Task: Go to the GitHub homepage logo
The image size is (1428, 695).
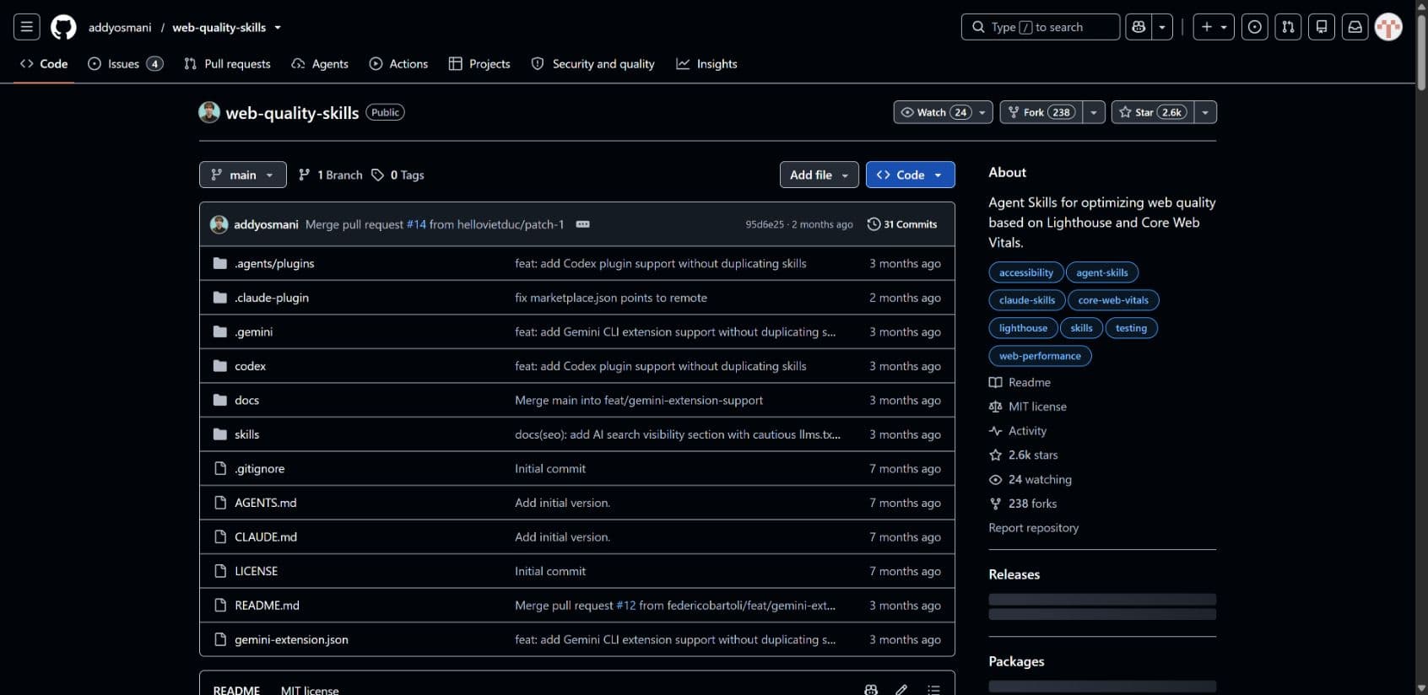Action: click(63, 27)
